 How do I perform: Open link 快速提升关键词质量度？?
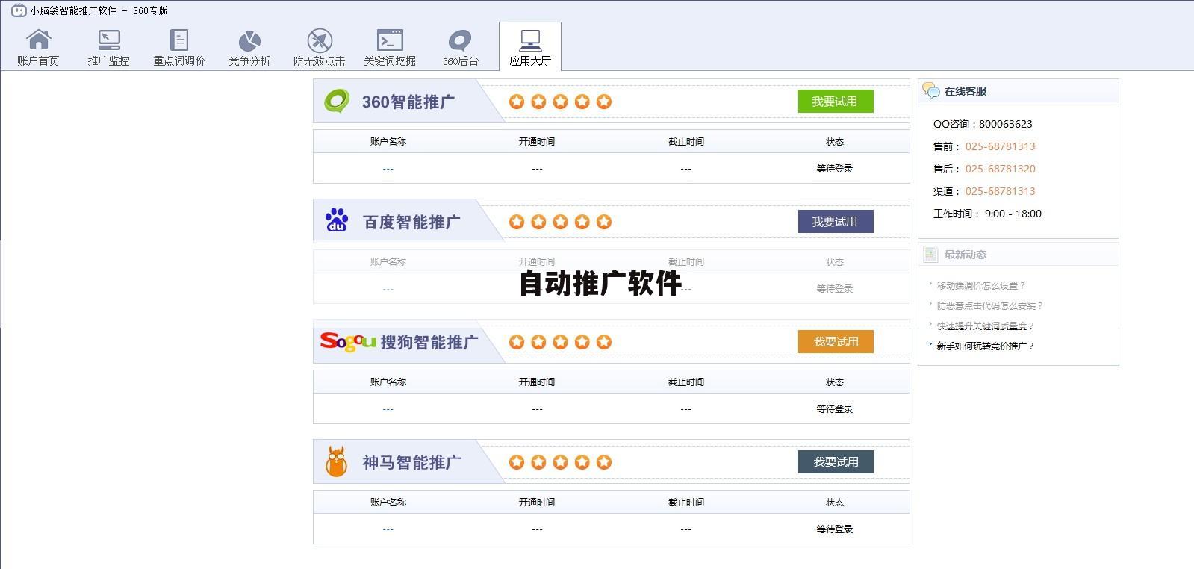click(x=986, y=326)
